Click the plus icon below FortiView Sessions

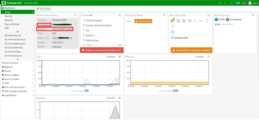(x=18, y=59)
